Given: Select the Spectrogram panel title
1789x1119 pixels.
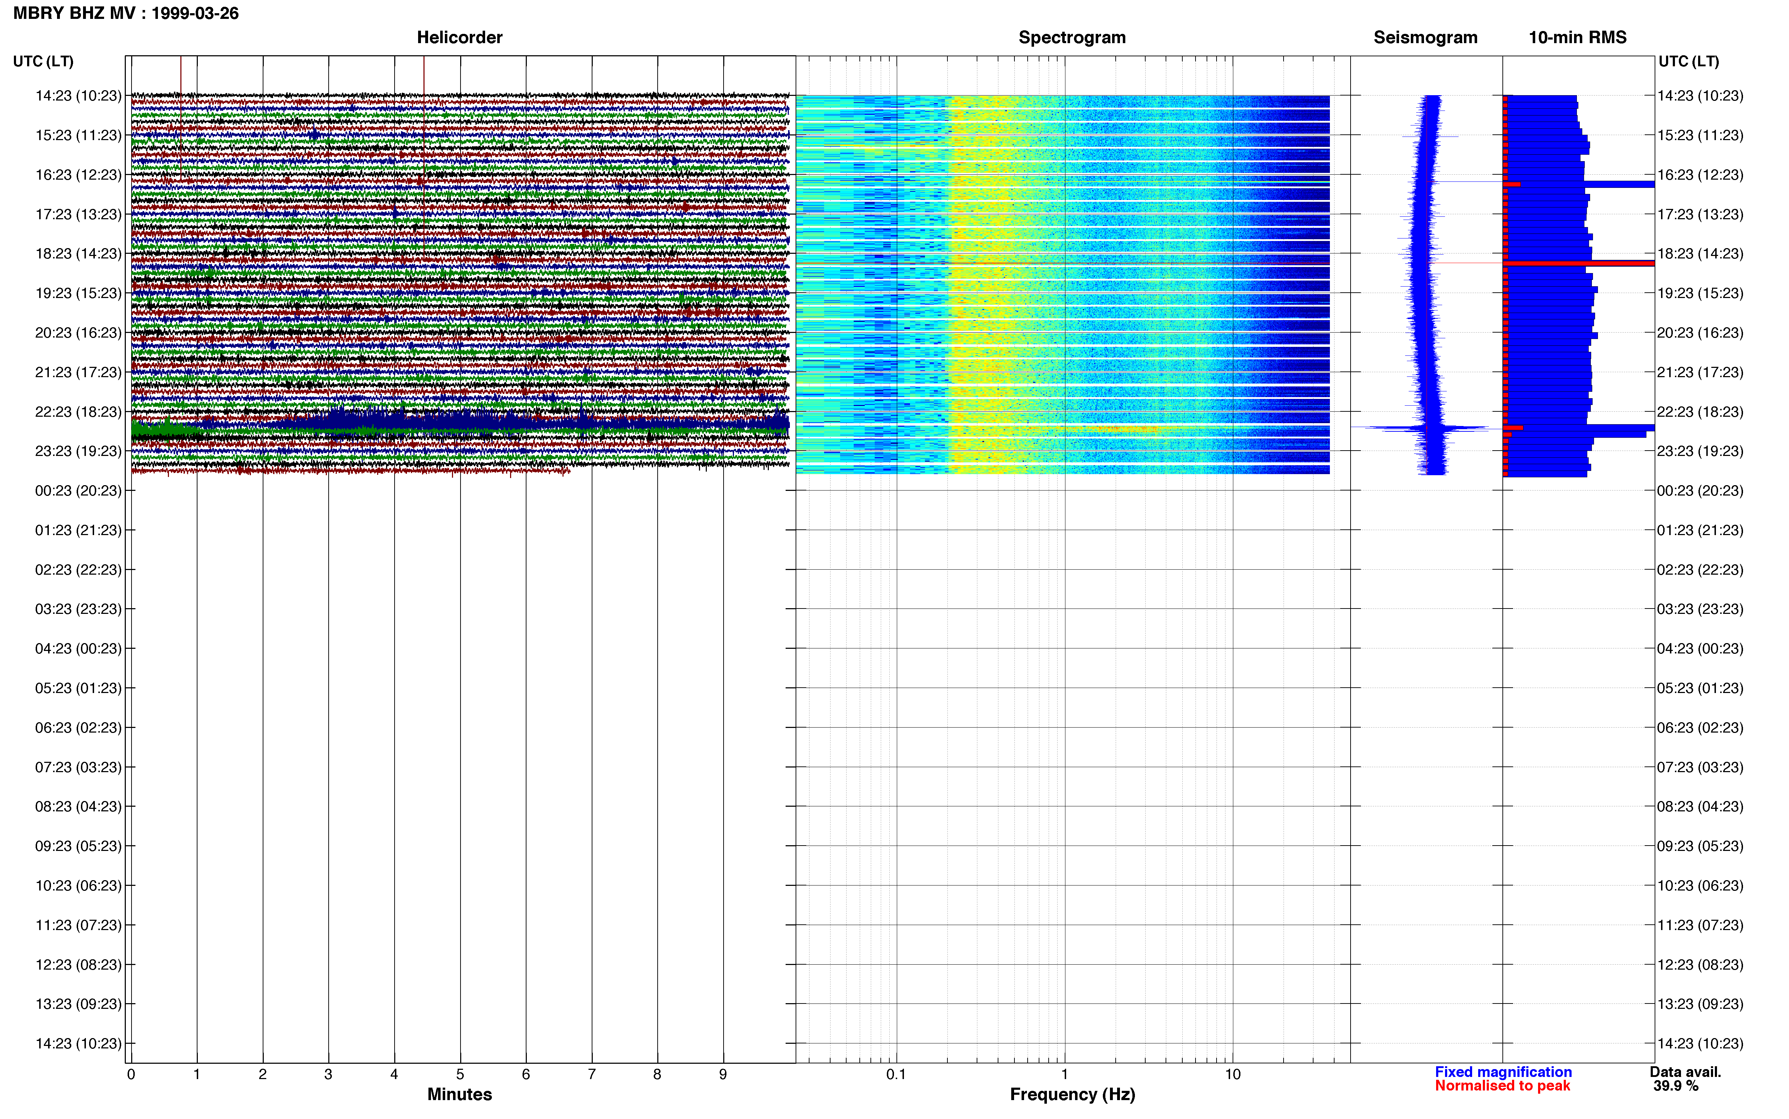Looking at the screenshot, I should [1072, 37].
